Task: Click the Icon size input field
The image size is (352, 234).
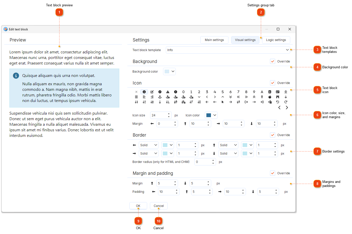Action: pyautogui.click(x=161, y=115)
